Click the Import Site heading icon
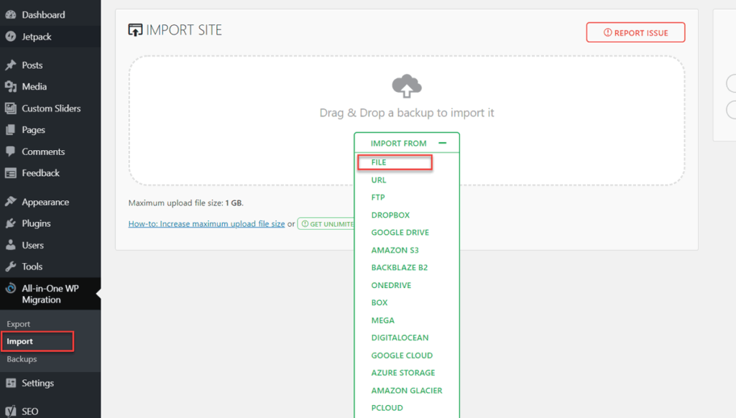This screenshot has width=736, height=418. point(135,30)
